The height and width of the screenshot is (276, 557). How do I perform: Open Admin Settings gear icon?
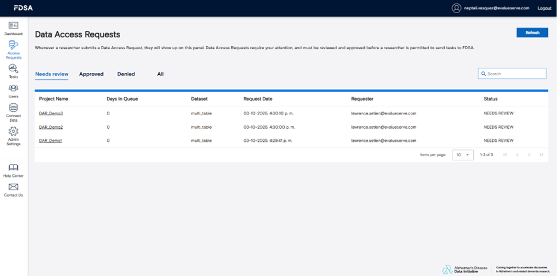tap(13, 132)
